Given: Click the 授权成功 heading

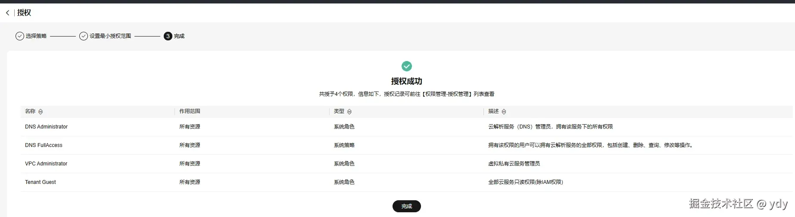Looking at the screenshot, I should (x=407, y=81).
